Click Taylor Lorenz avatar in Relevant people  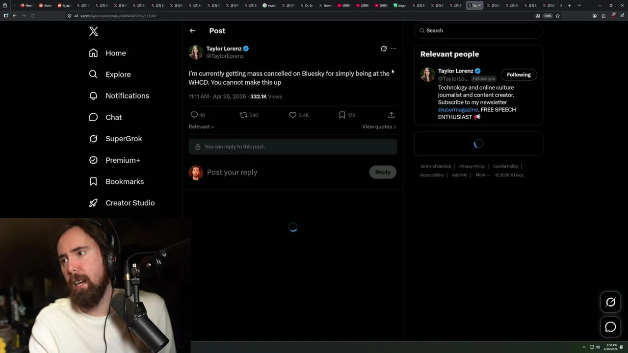(427, 75)
